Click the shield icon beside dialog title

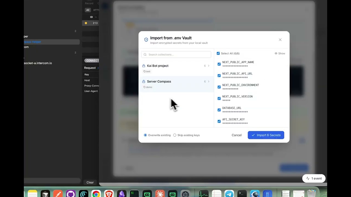(146, 40)
